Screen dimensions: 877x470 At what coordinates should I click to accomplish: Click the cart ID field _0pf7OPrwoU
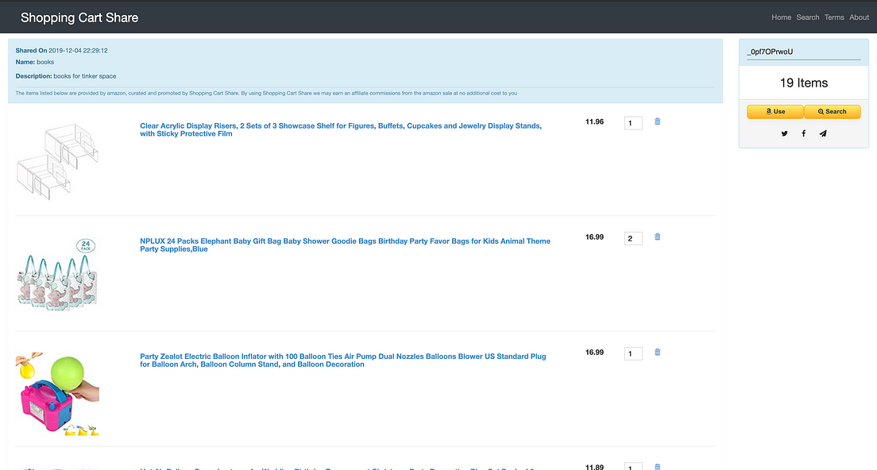[x=804, y=52]
